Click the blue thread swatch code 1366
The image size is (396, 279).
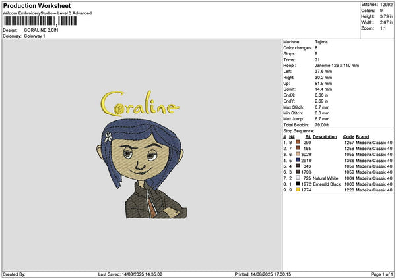click(298, 160)
